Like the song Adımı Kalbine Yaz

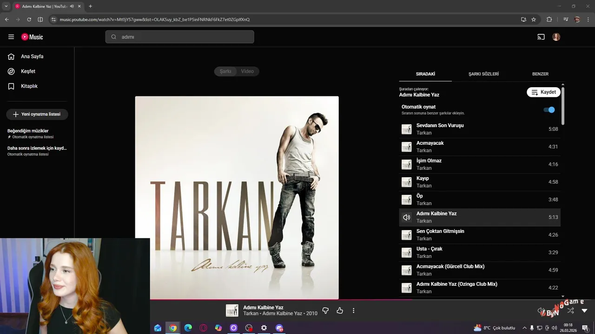click(x=340, y=311)
